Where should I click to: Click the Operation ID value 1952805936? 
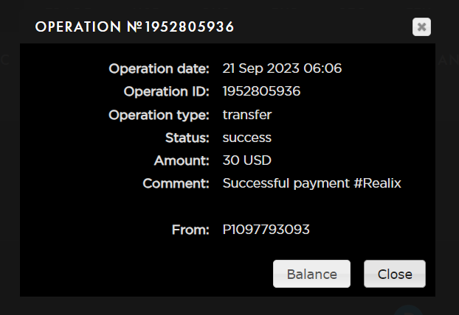click(261, 91)
